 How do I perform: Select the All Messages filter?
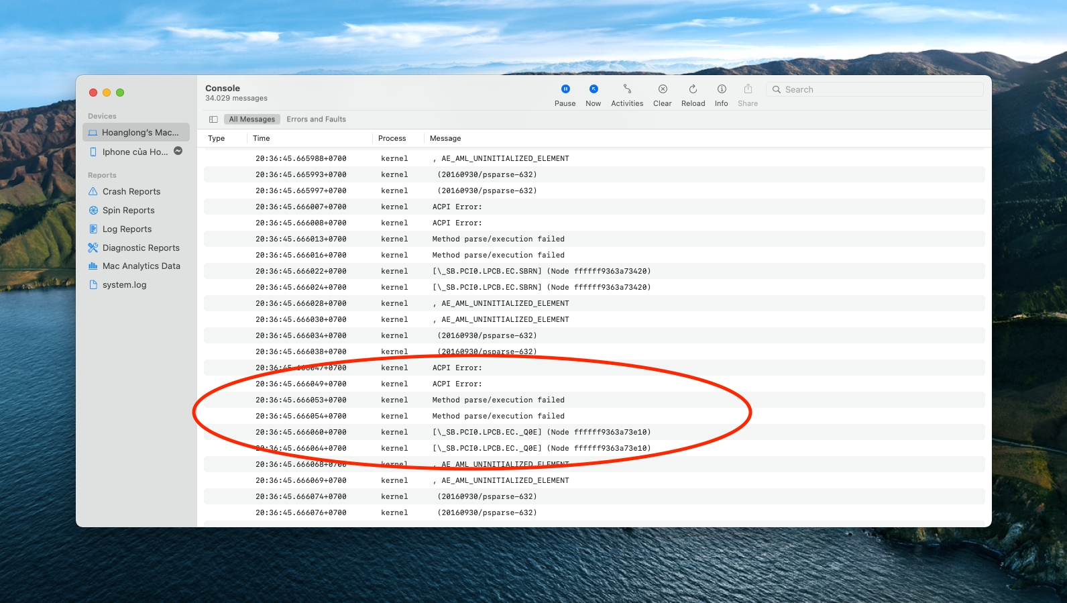click(x=251, y=119)
